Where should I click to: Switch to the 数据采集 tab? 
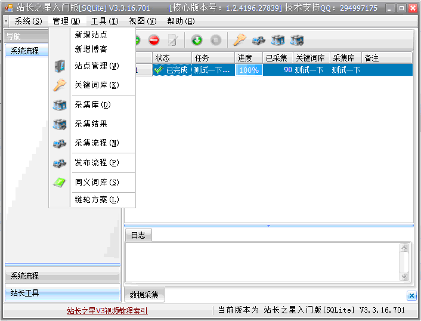(x=144, y=295)
